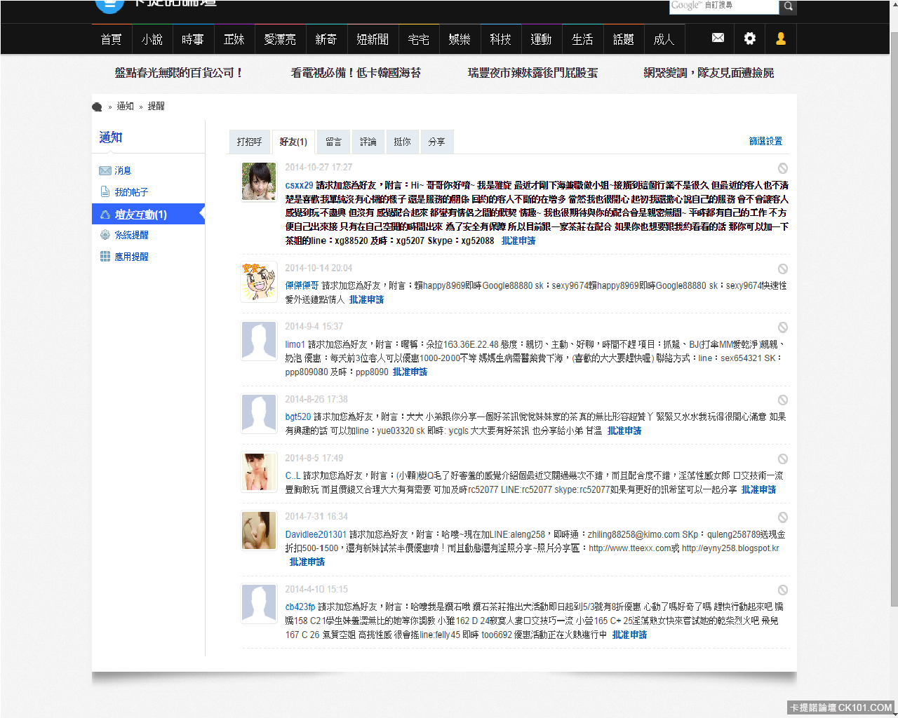The width and height of the screenshot is (898, 718).
Task: Open 篩選設置 filter settings link
Action: (x=765, y=141)
